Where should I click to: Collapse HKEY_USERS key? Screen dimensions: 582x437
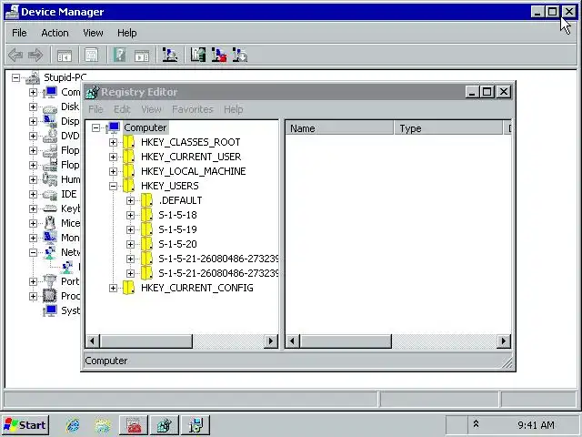coord(113,186)
